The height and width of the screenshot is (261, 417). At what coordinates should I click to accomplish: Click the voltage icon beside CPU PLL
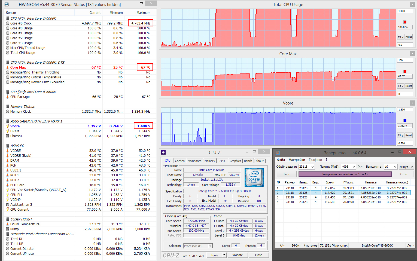point(8,195)
